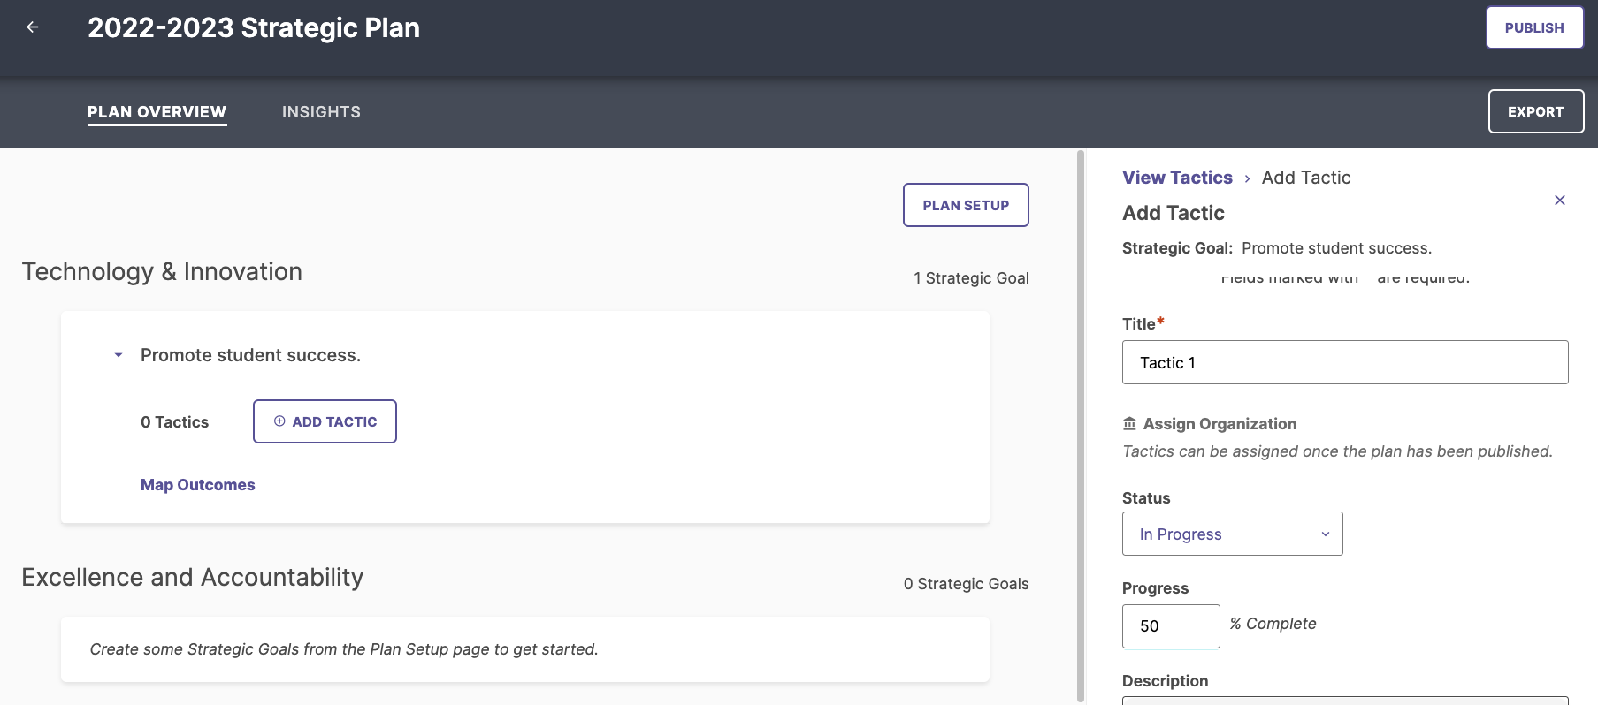The height and width of the screenshot is (705, 1598).
Task: Click the Create some Strategic Goals message
Action: (344, 649)
